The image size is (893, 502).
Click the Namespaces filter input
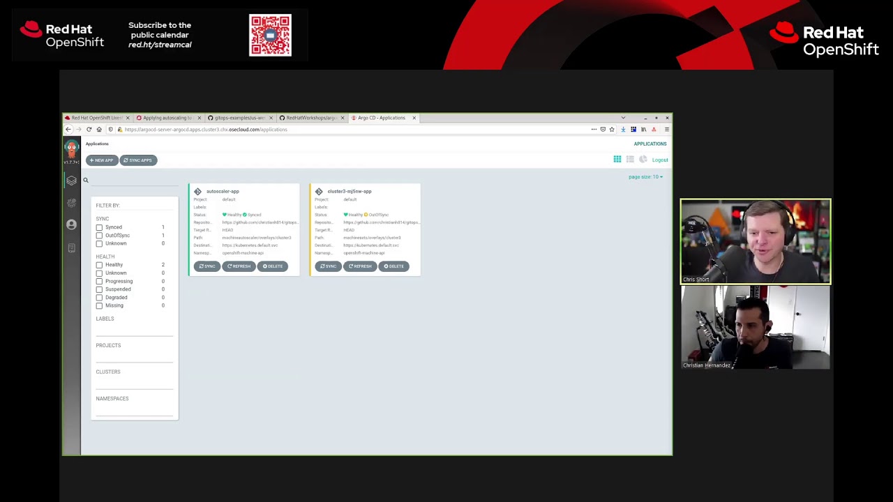(x=134, y=410)
